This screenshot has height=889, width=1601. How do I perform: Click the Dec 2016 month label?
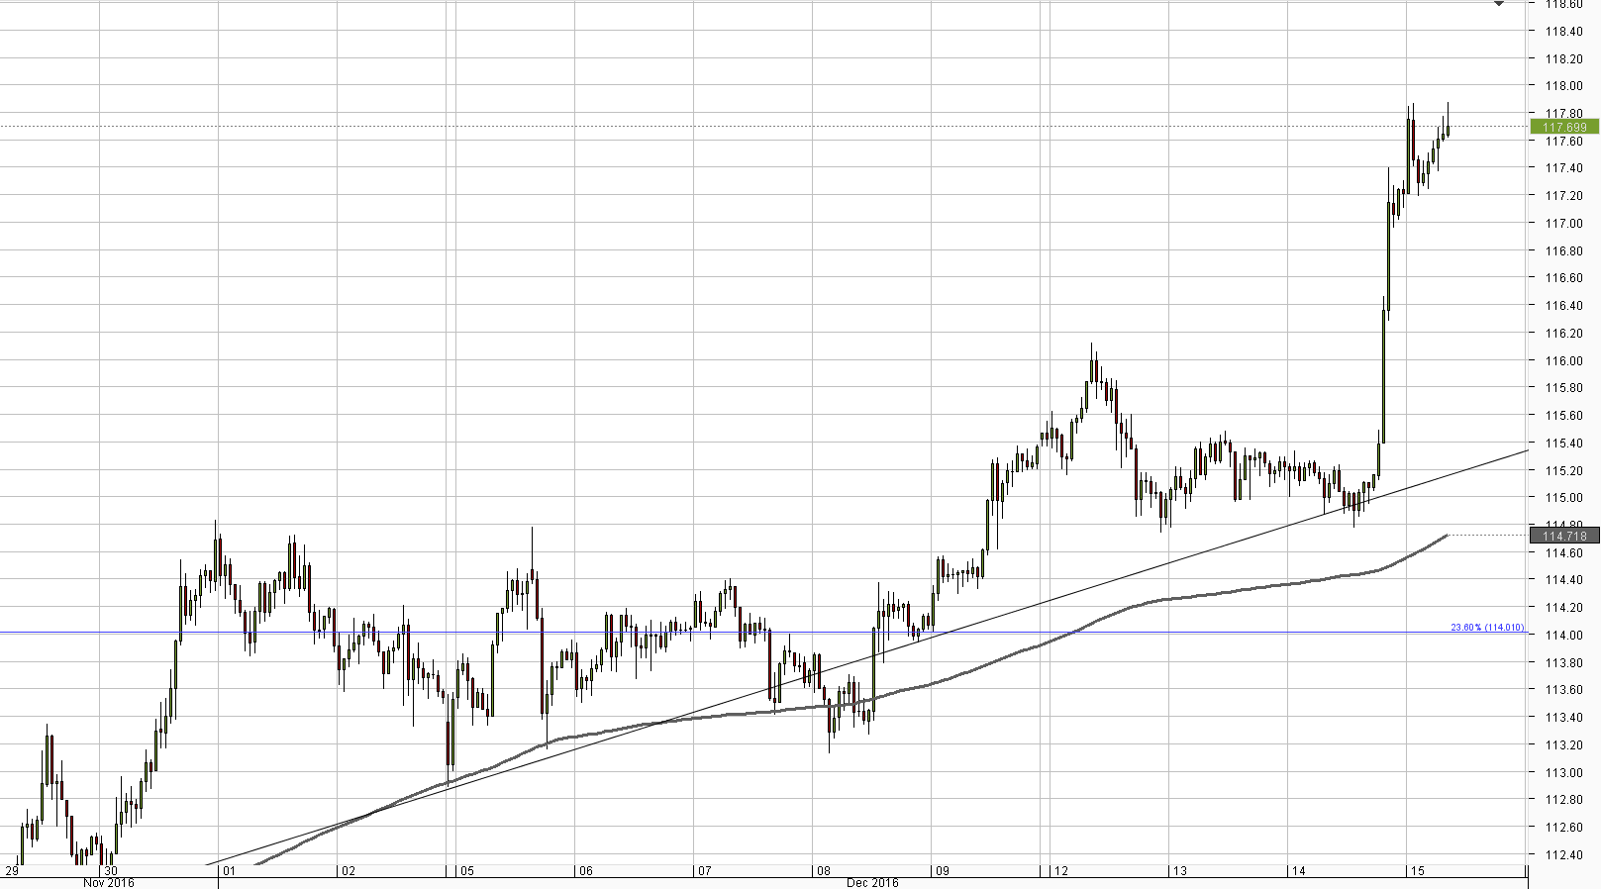[x=872, y=883]
